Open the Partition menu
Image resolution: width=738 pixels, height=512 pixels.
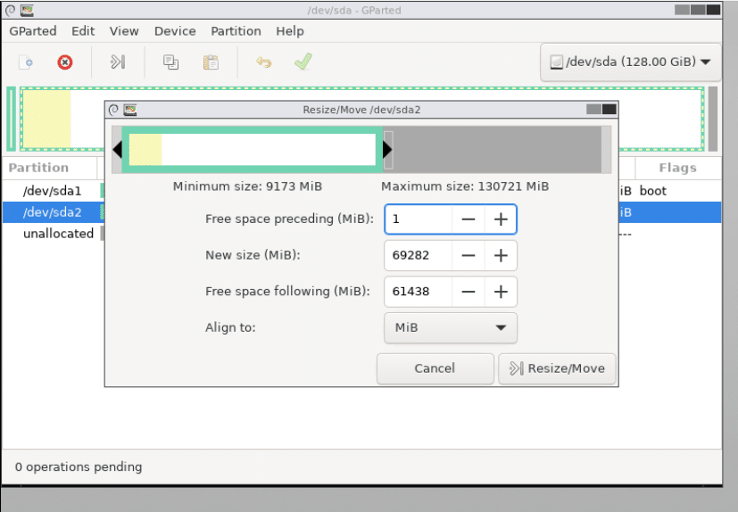point(236,31)
